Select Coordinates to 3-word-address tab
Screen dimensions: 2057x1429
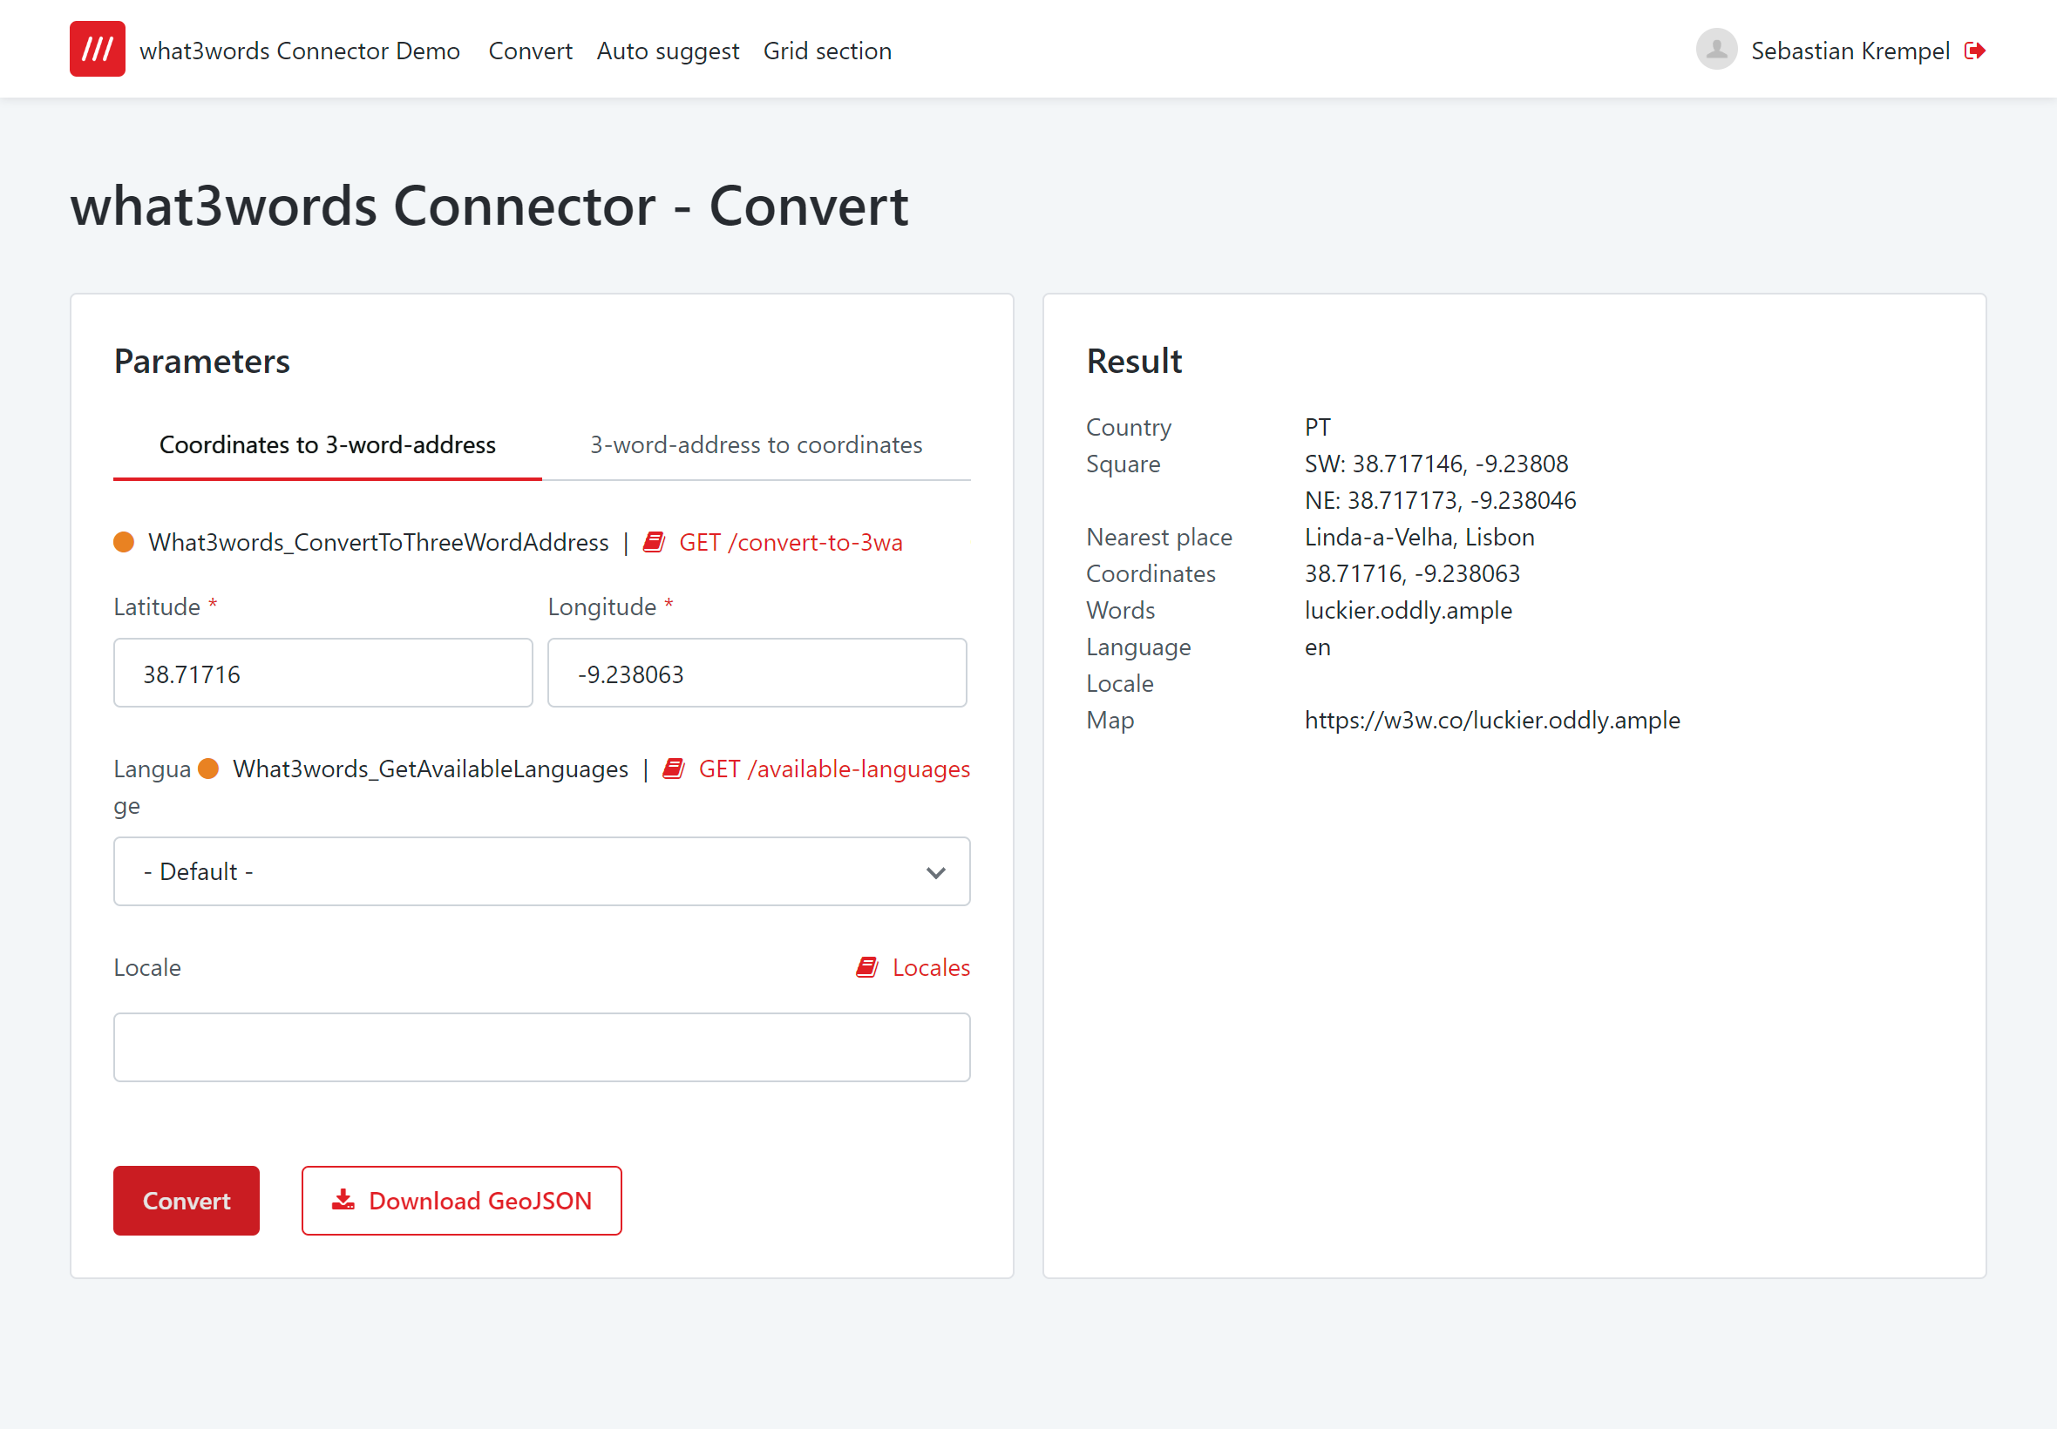(327, 445)
